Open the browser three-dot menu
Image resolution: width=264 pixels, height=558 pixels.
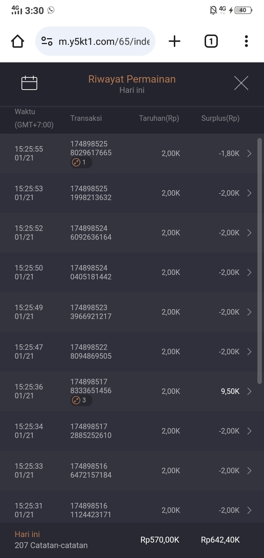click(246, 41)
